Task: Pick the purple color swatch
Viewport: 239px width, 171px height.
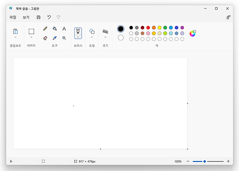Action: (182, 27)
